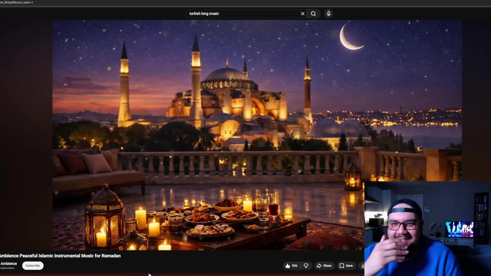Screen dimensions: 491x276
Task: Dislike the video with thumbs-down icon
Action: click(x=306, y=266)
